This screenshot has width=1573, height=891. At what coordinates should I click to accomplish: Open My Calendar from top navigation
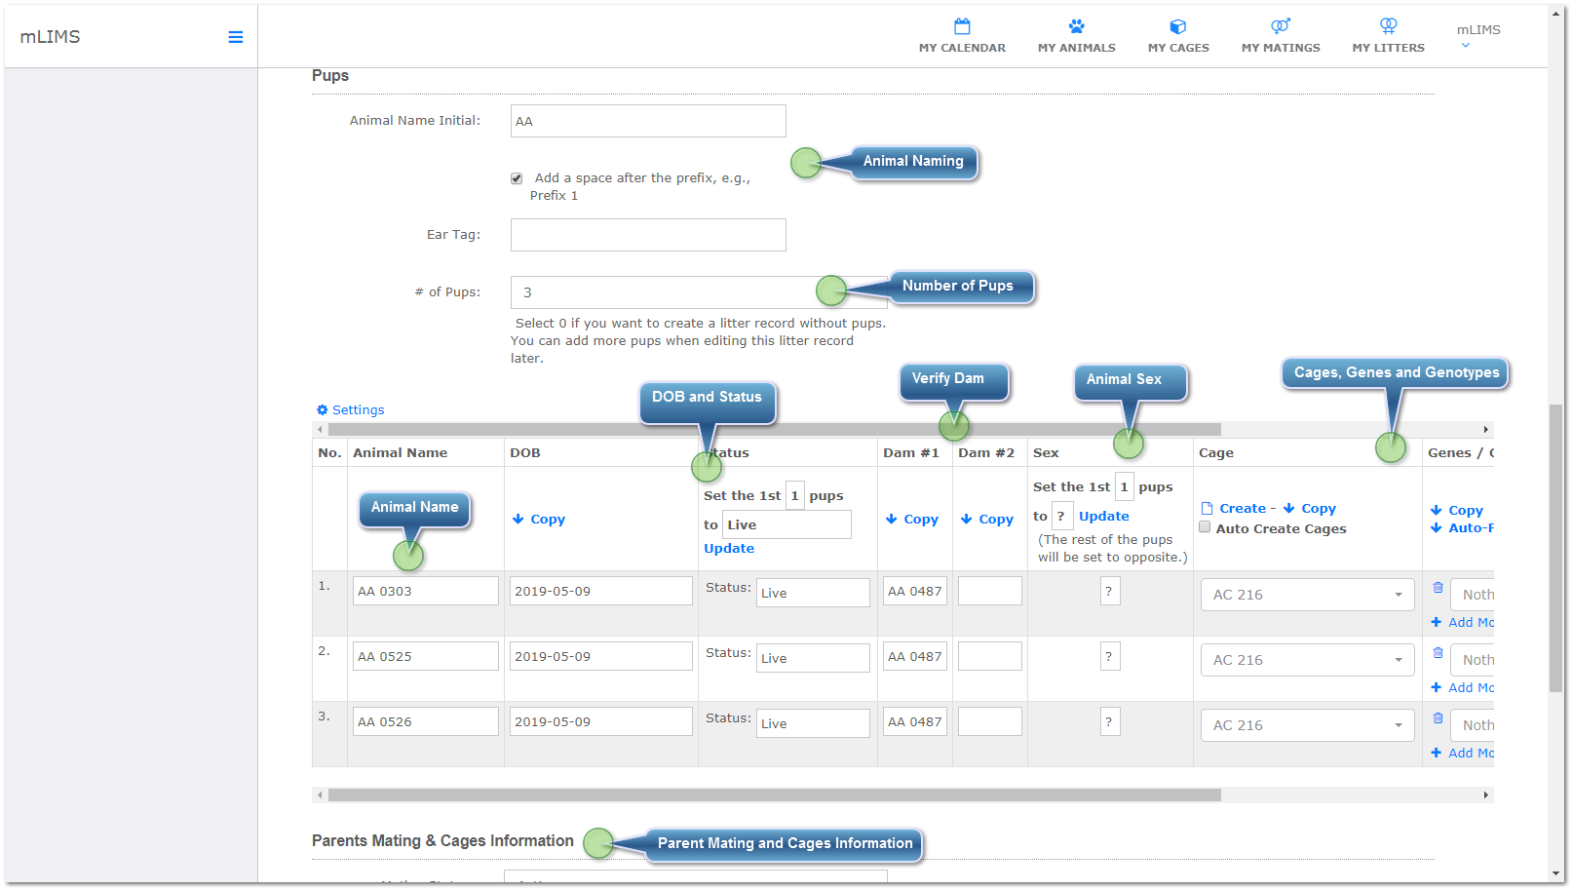(x=962, y=36)
